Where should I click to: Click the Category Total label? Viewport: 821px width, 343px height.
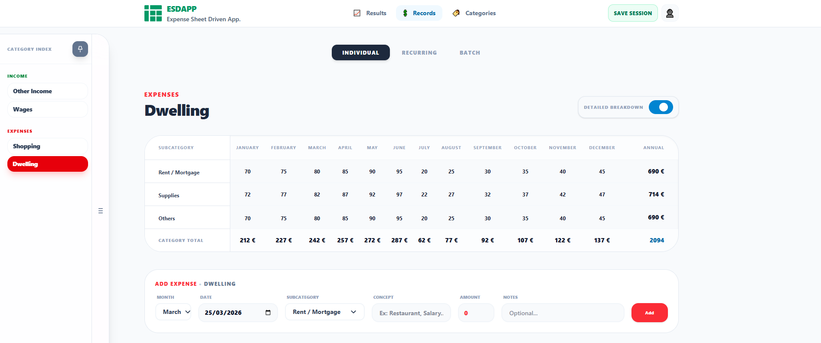180,240
